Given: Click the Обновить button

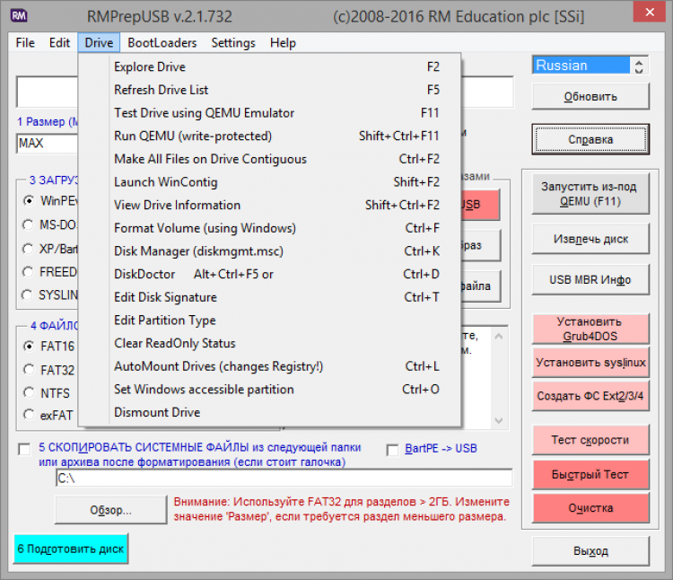Looking at the screenshot, I should tap(590, 97).
